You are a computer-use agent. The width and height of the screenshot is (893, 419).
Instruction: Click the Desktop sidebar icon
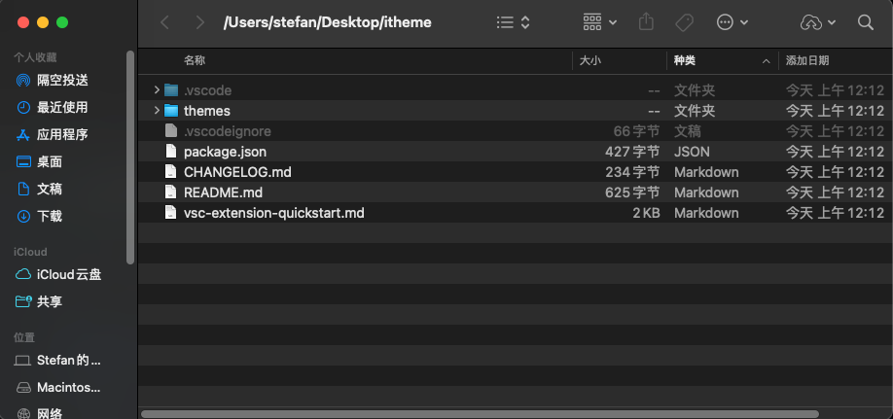pyautogui.click(x=23, y=162)
